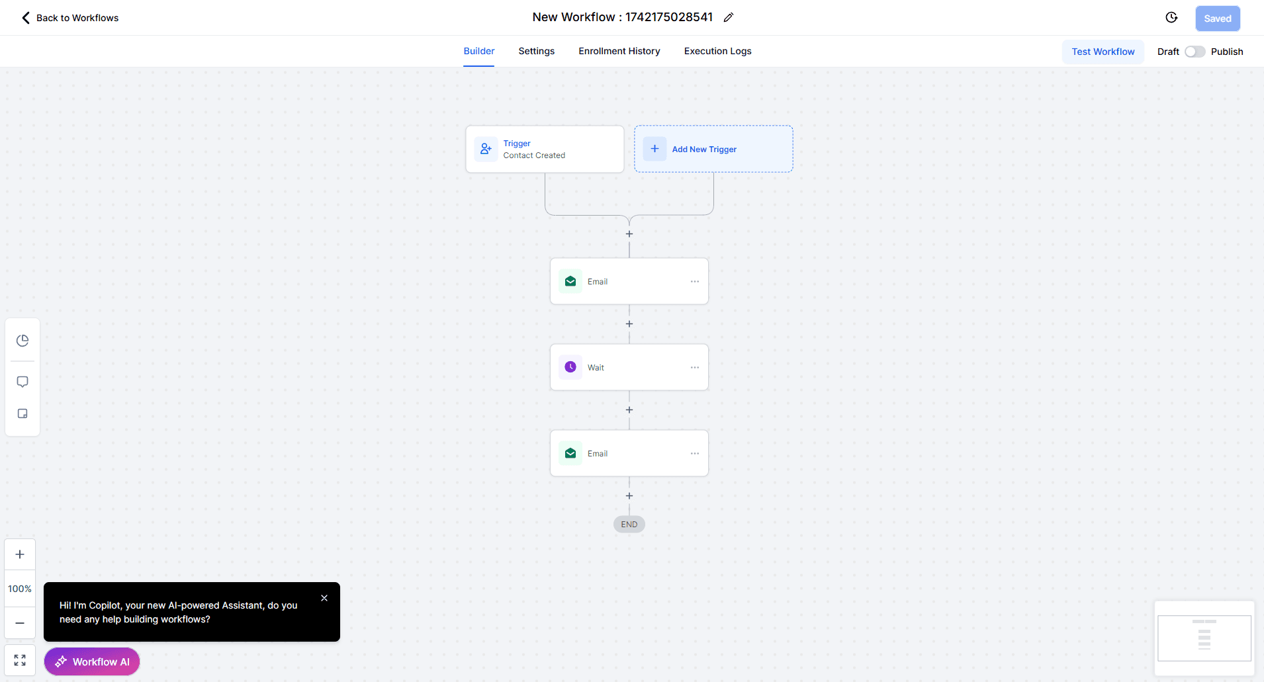Click the Add New Trigger label
This screenshot has height=682, width=1264.
coord(704,149)
